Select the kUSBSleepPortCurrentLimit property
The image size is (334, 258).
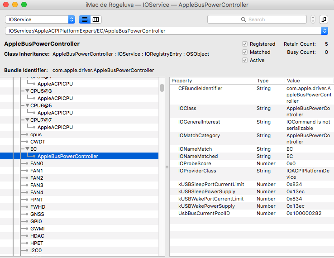coord(252,184)
